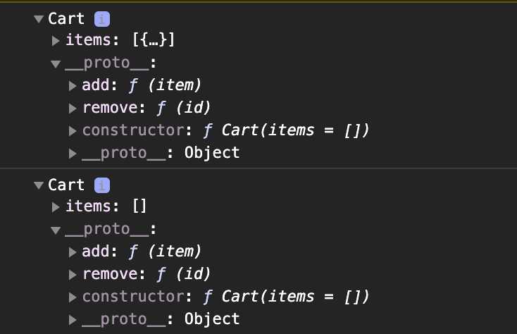
Task: Collapse the second Cart object
Action: pos(39,185)
